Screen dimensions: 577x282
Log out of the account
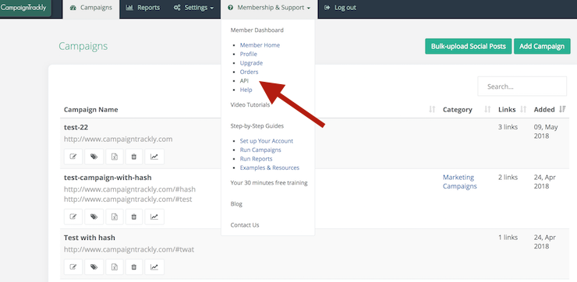341,8
